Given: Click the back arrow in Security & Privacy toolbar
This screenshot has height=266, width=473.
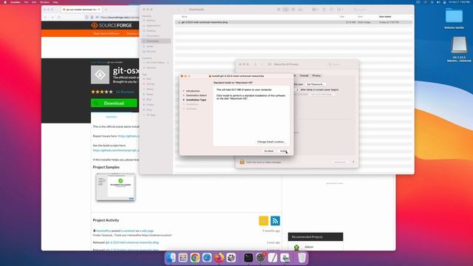Looking at the screenshot, I should (x=255, y=64).
